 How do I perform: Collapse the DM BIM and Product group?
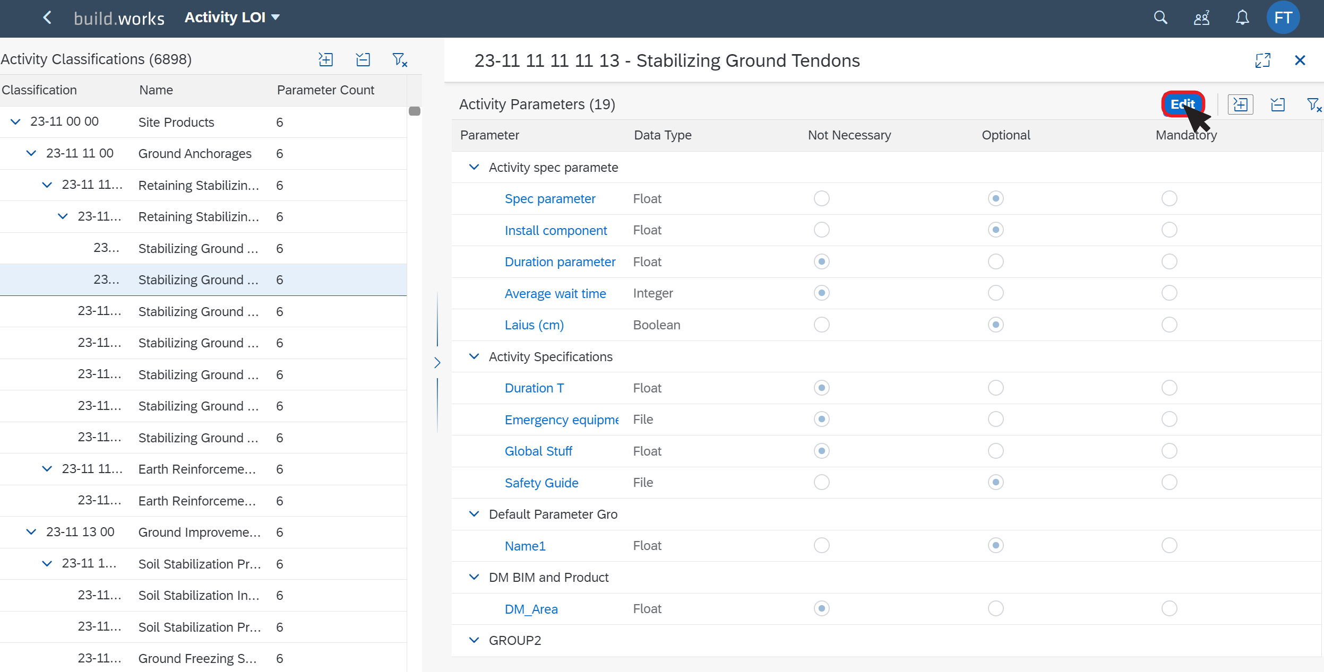click(x=474, y=577)
